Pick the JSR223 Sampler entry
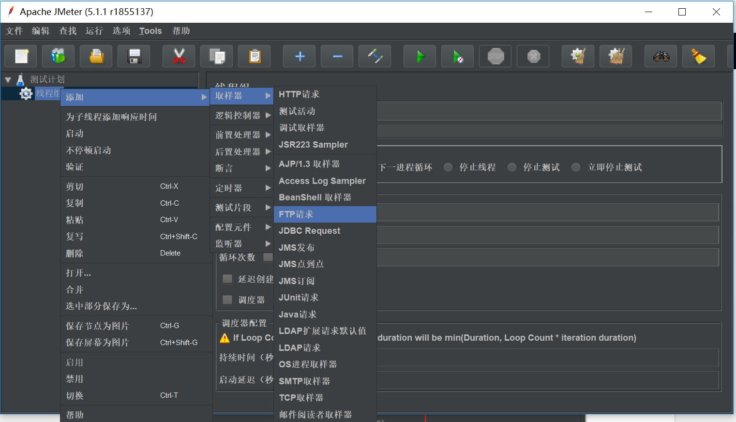736x422 pixels. pos(325,145)
